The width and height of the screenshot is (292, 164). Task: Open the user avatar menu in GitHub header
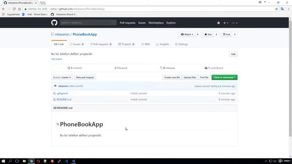point(235,23)
